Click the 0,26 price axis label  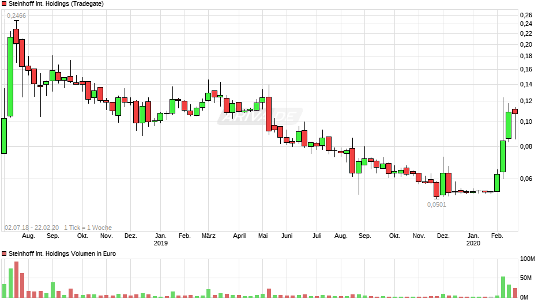526,15
